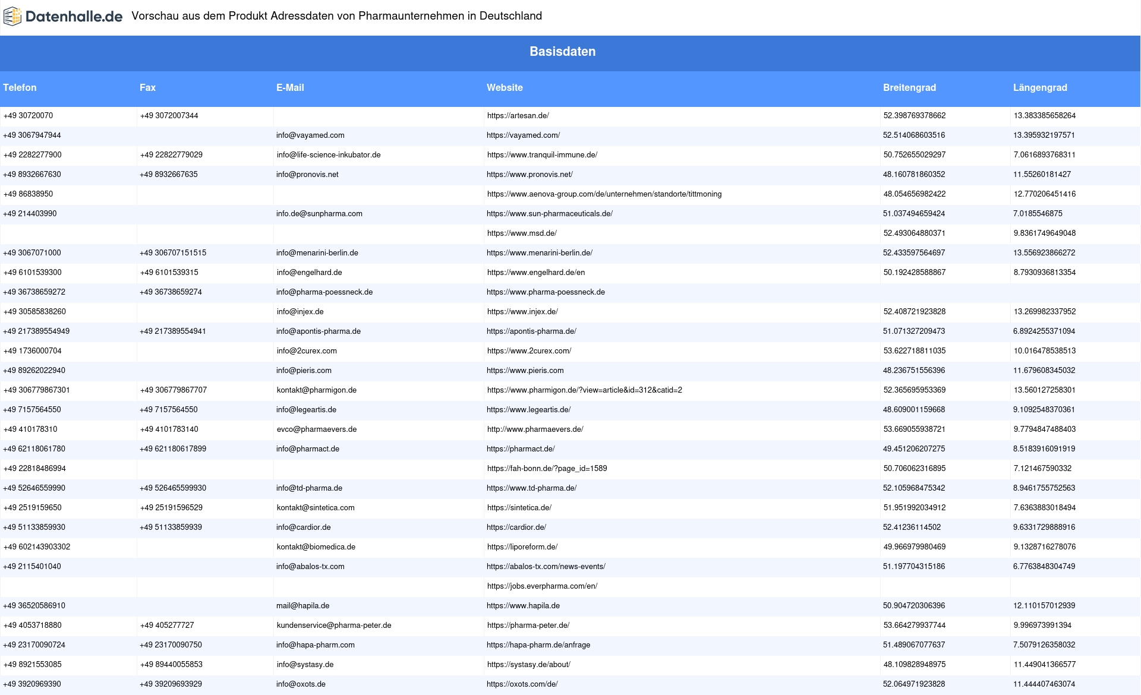Viewport: 1141px width, 695px height.
Task: Open https://apontis-pharma.de/ link
Action: pos(531,331)
